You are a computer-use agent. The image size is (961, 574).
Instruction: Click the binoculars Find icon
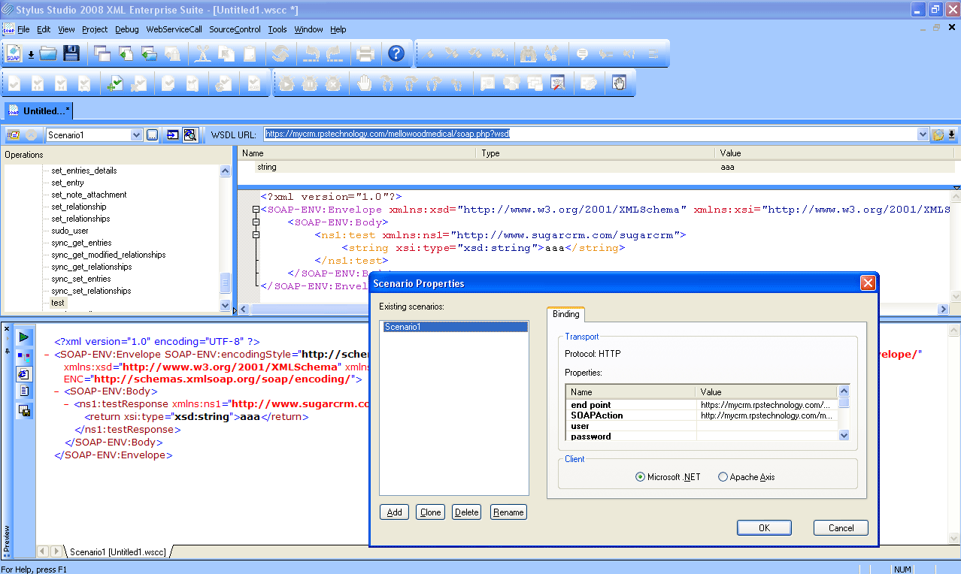point(528,53)
